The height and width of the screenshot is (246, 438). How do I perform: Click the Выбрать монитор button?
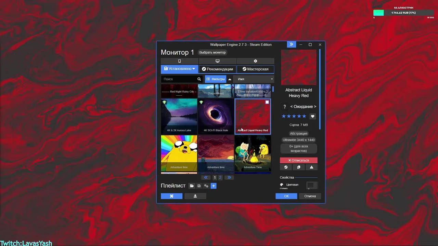click(212, 52)
